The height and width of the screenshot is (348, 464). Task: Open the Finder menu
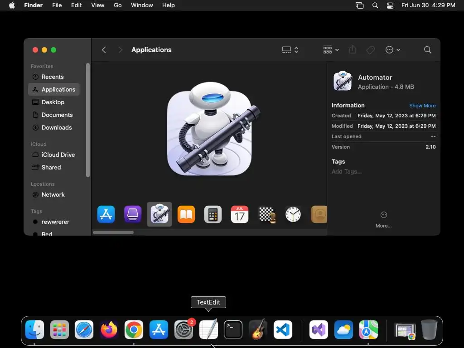[34, 5]
